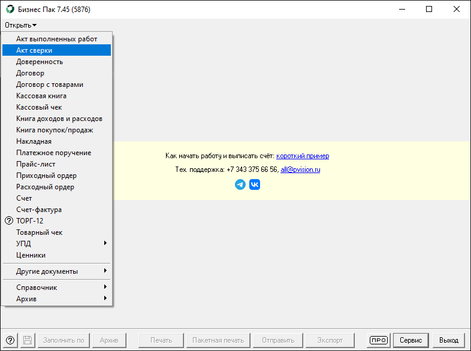Click the ПРО badge icon
This screenshot has width=471, height=351.
click(x=379, y=340)
